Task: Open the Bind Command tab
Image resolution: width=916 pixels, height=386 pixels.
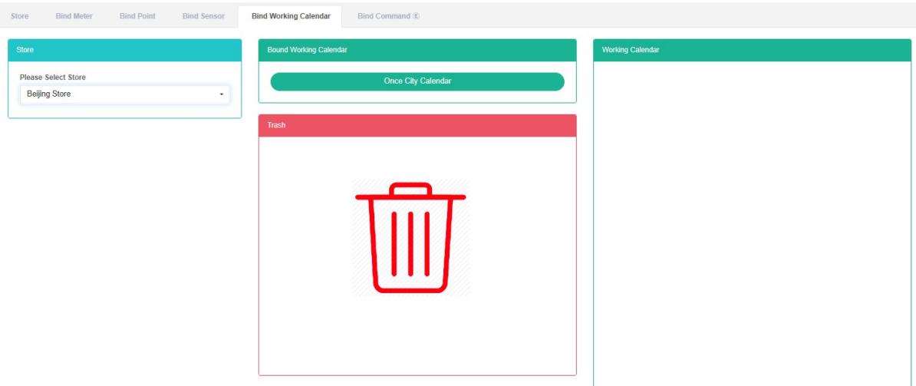Action: pos(384,17)
